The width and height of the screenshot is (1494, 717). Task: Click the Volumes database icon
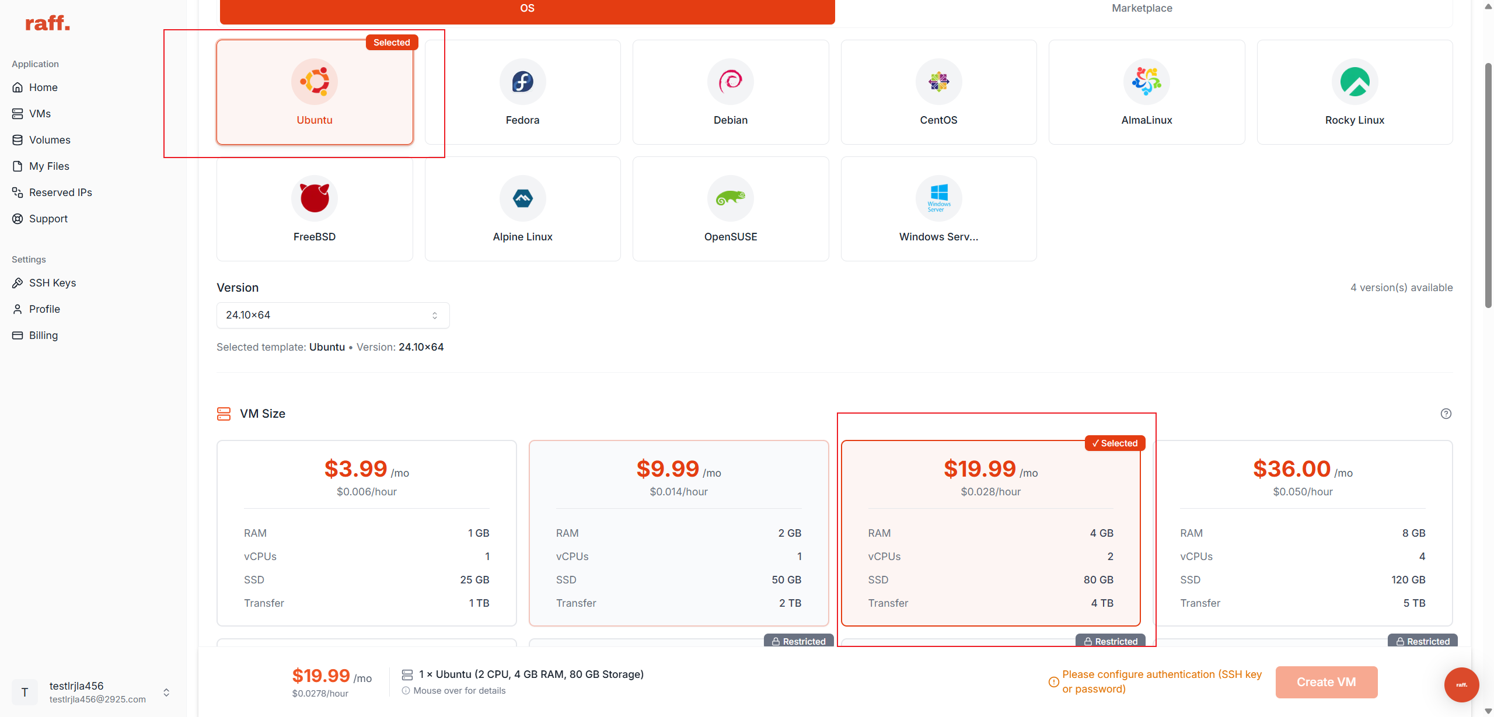click(x=18, y=140)
